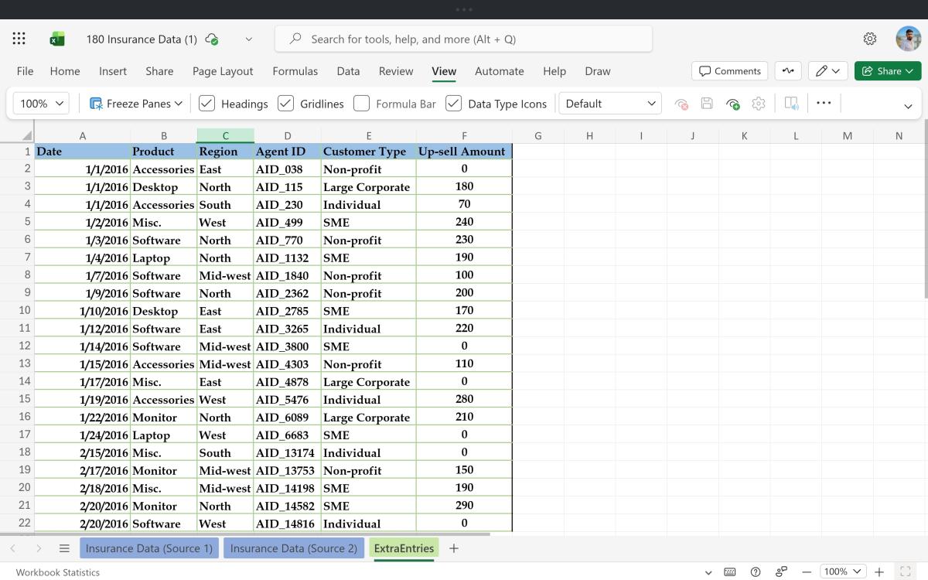Open keyboard shortcuts icon in status bar
This screenshot has height=580, width=928.
(729, 571)
